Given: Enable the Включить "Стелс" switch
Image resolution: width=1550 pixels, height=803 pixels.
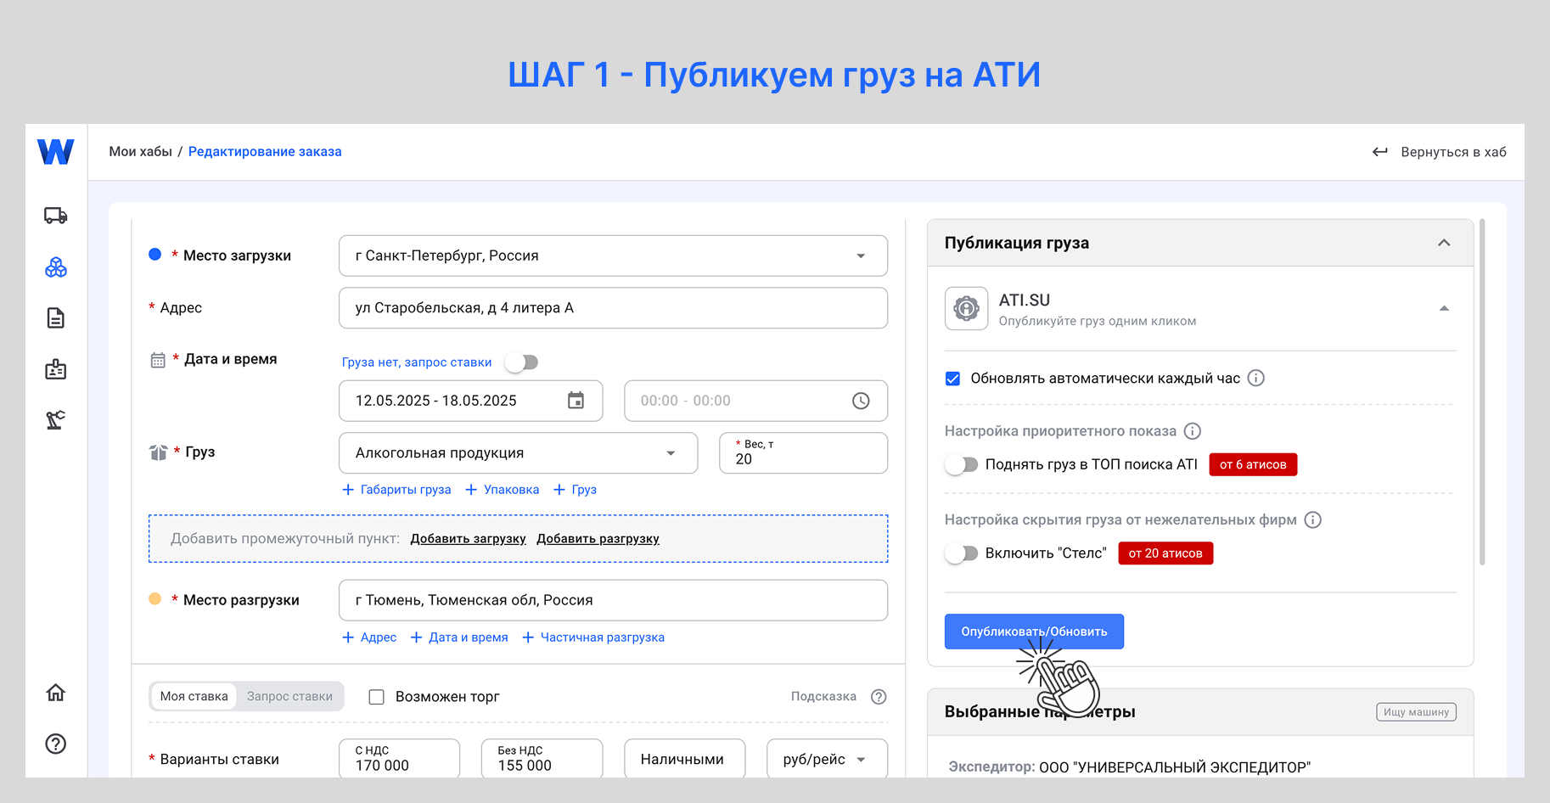Looking at the screenshot, I should pyautogui.click(x=962, y=553).
